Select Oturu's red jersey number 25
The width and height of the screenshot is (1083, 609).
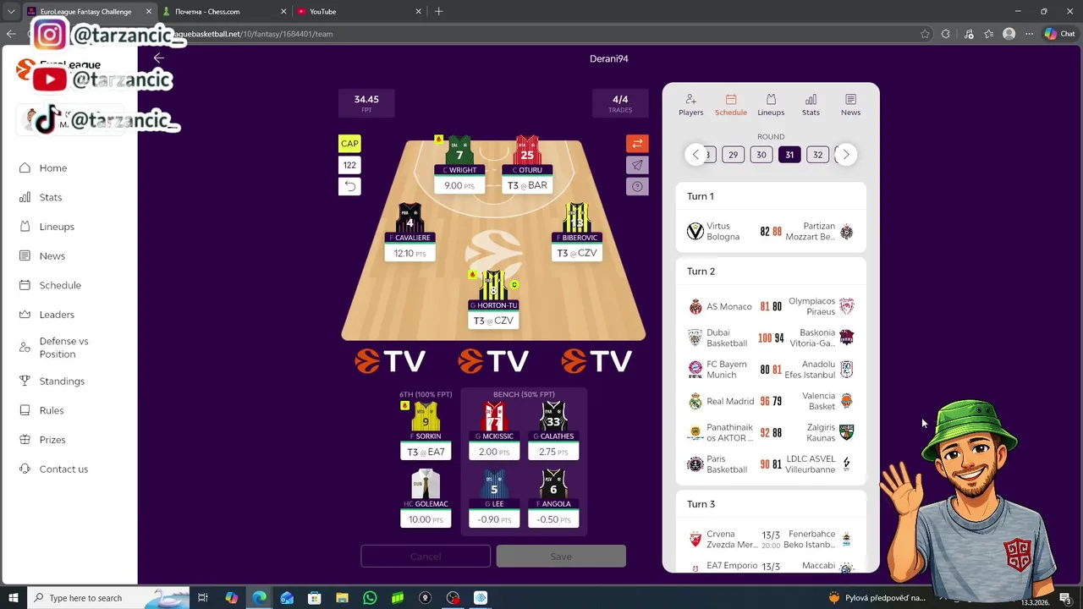coord(527,151)
